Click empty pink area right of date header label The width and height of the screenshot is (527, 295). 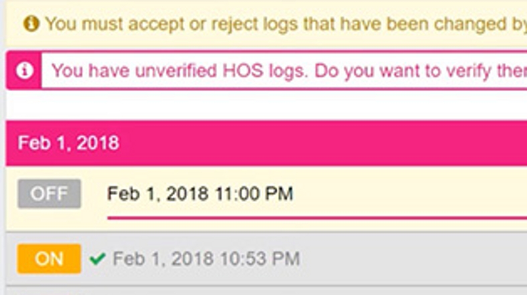point(319,143)
